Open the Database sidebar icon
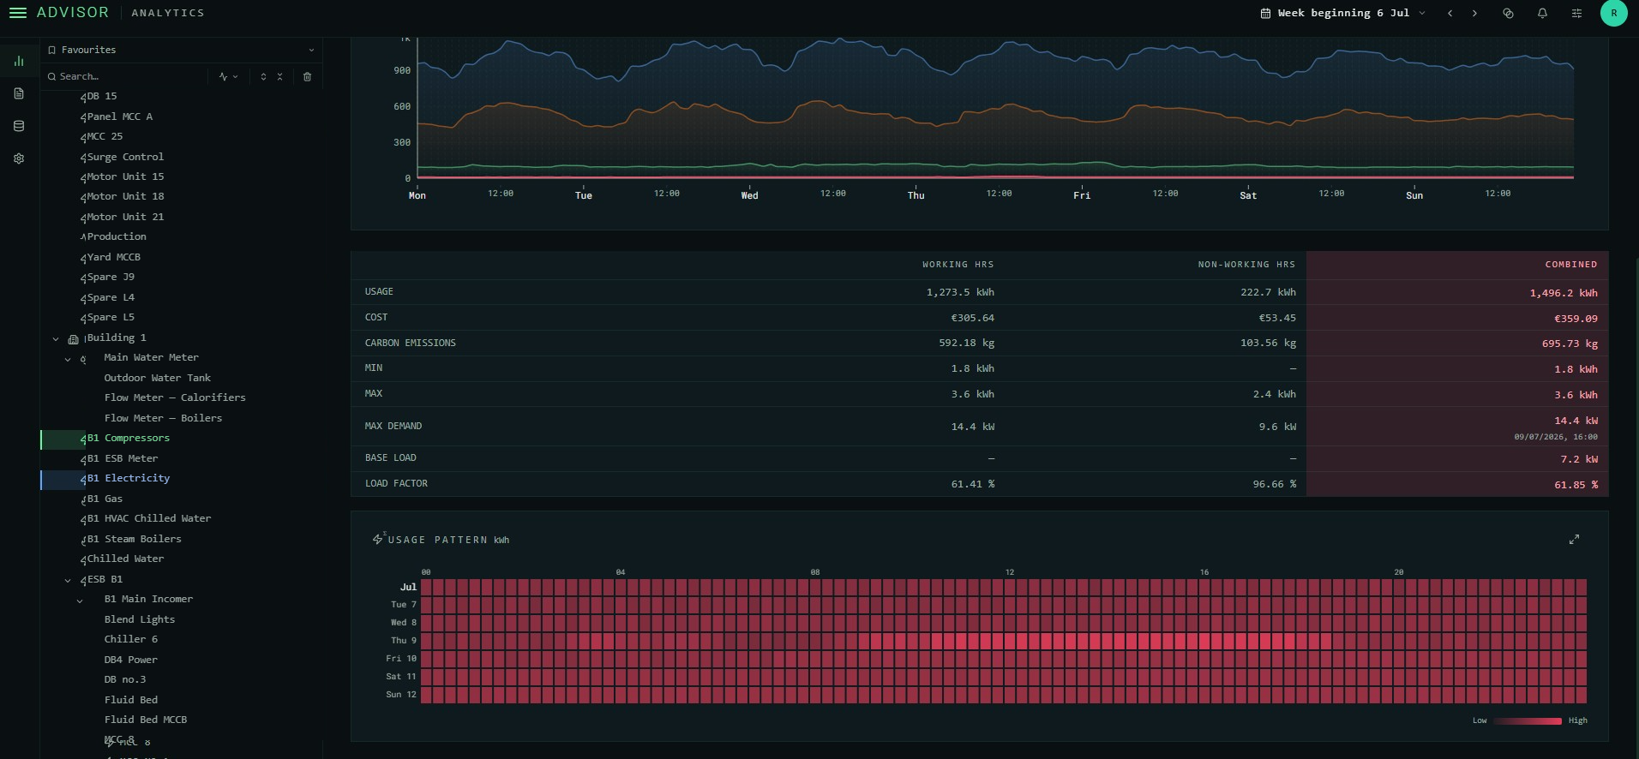 [x=19, y=126]
